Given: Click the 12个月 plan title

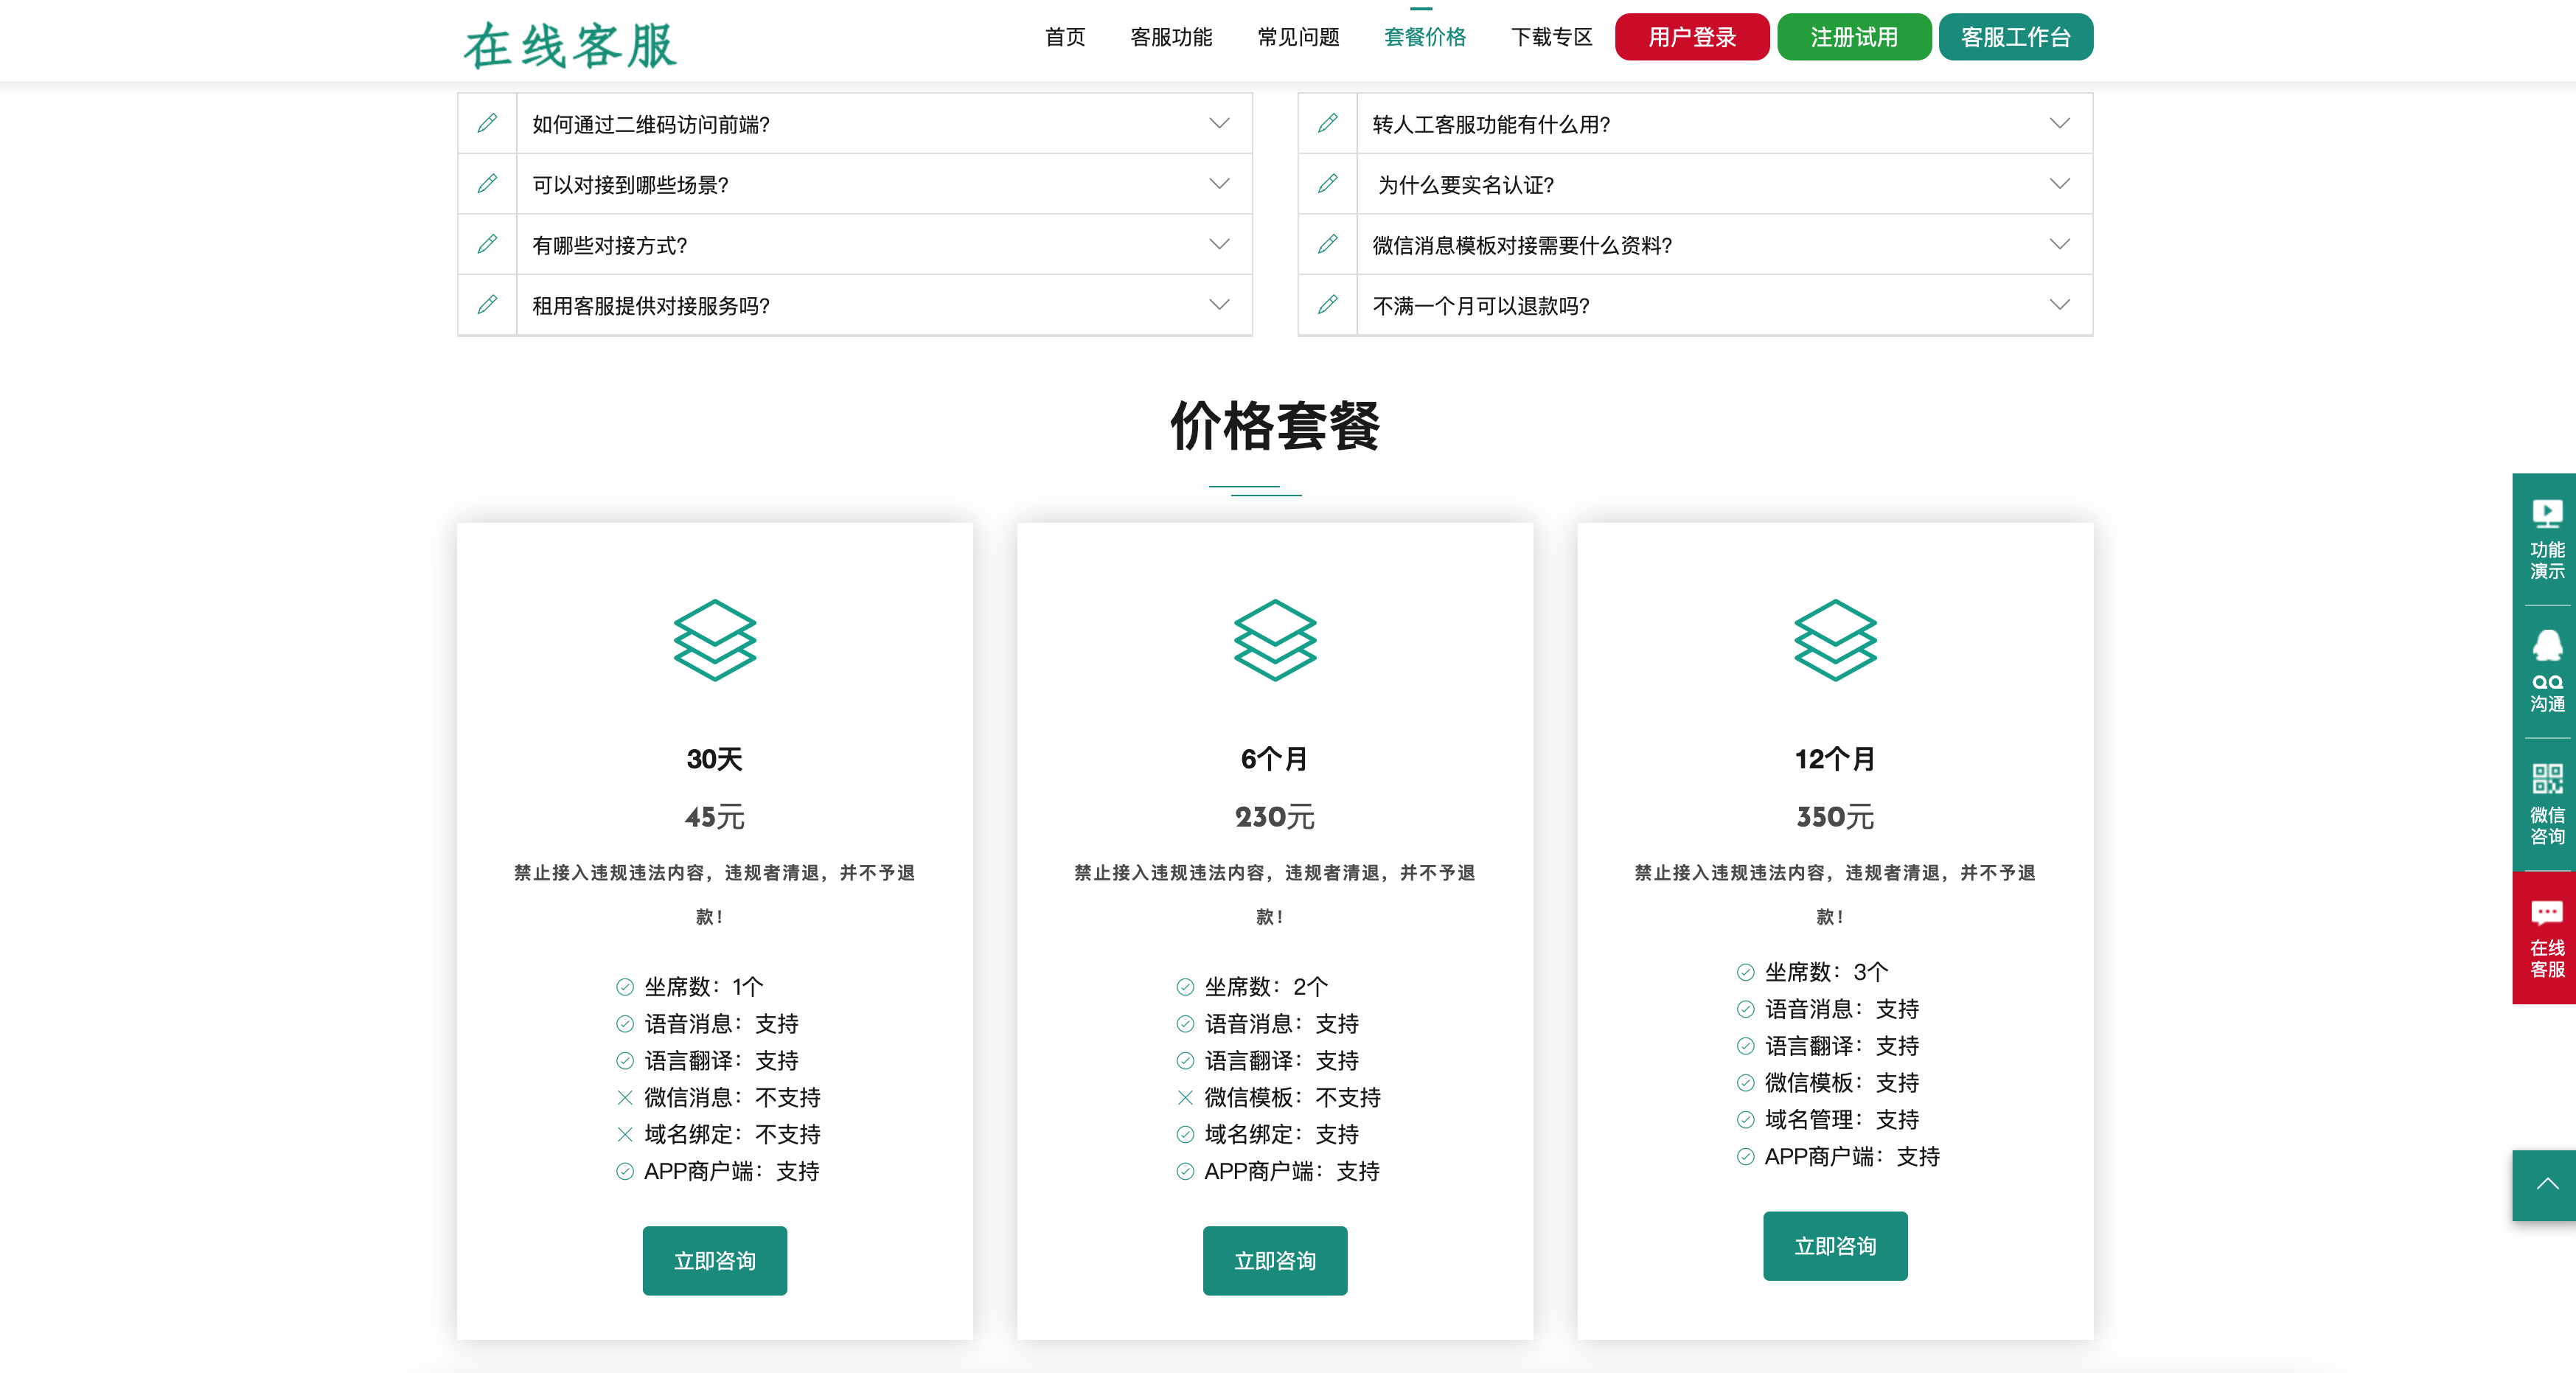Looking at the screenshot, I should click(1835, 759).
